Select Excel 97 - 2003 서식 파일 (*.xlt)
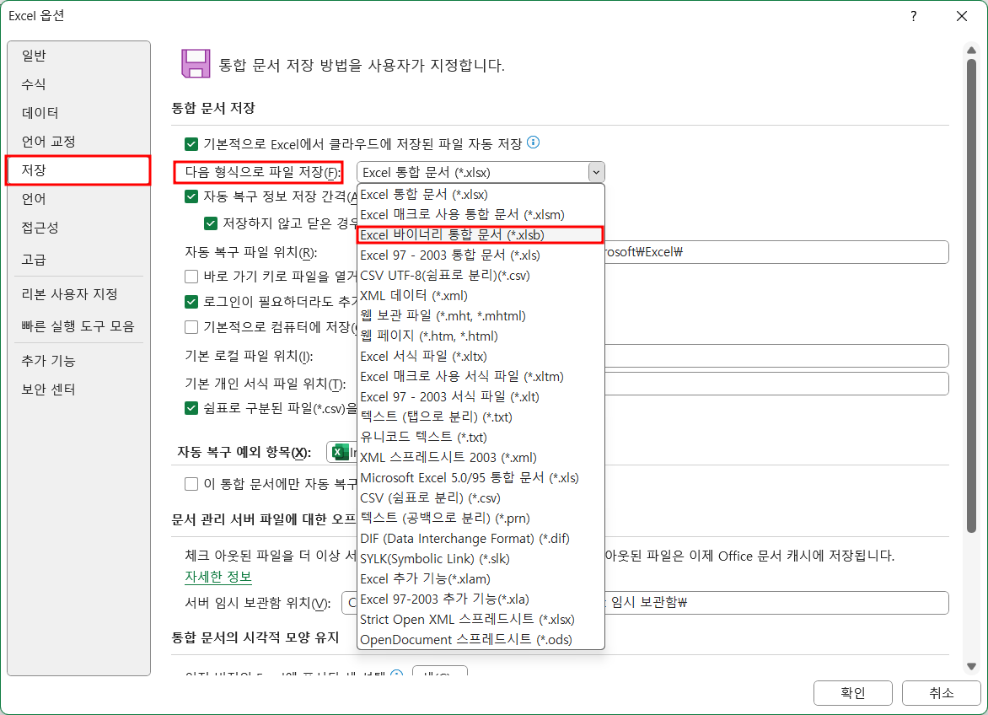This screenshot has width=988, height=715. (481, 396)
